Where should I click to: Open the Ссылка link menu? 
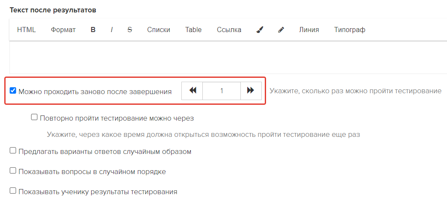pyautogui.click(x=229, y=30)
